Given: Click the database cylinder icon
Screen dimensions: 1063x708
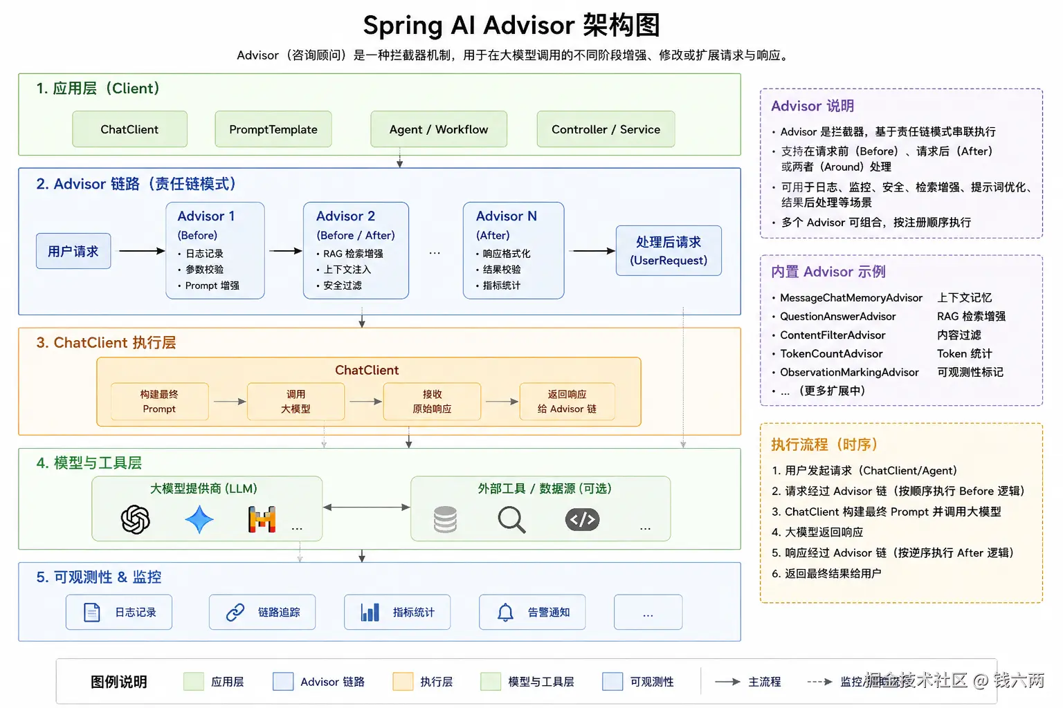Looking at the screenshot, I should (445, 519).
